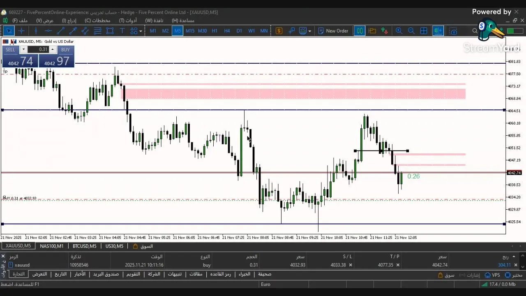Switch chart to H4 timeframe
The height and width of the screenshot is (296, 526).
227,31
